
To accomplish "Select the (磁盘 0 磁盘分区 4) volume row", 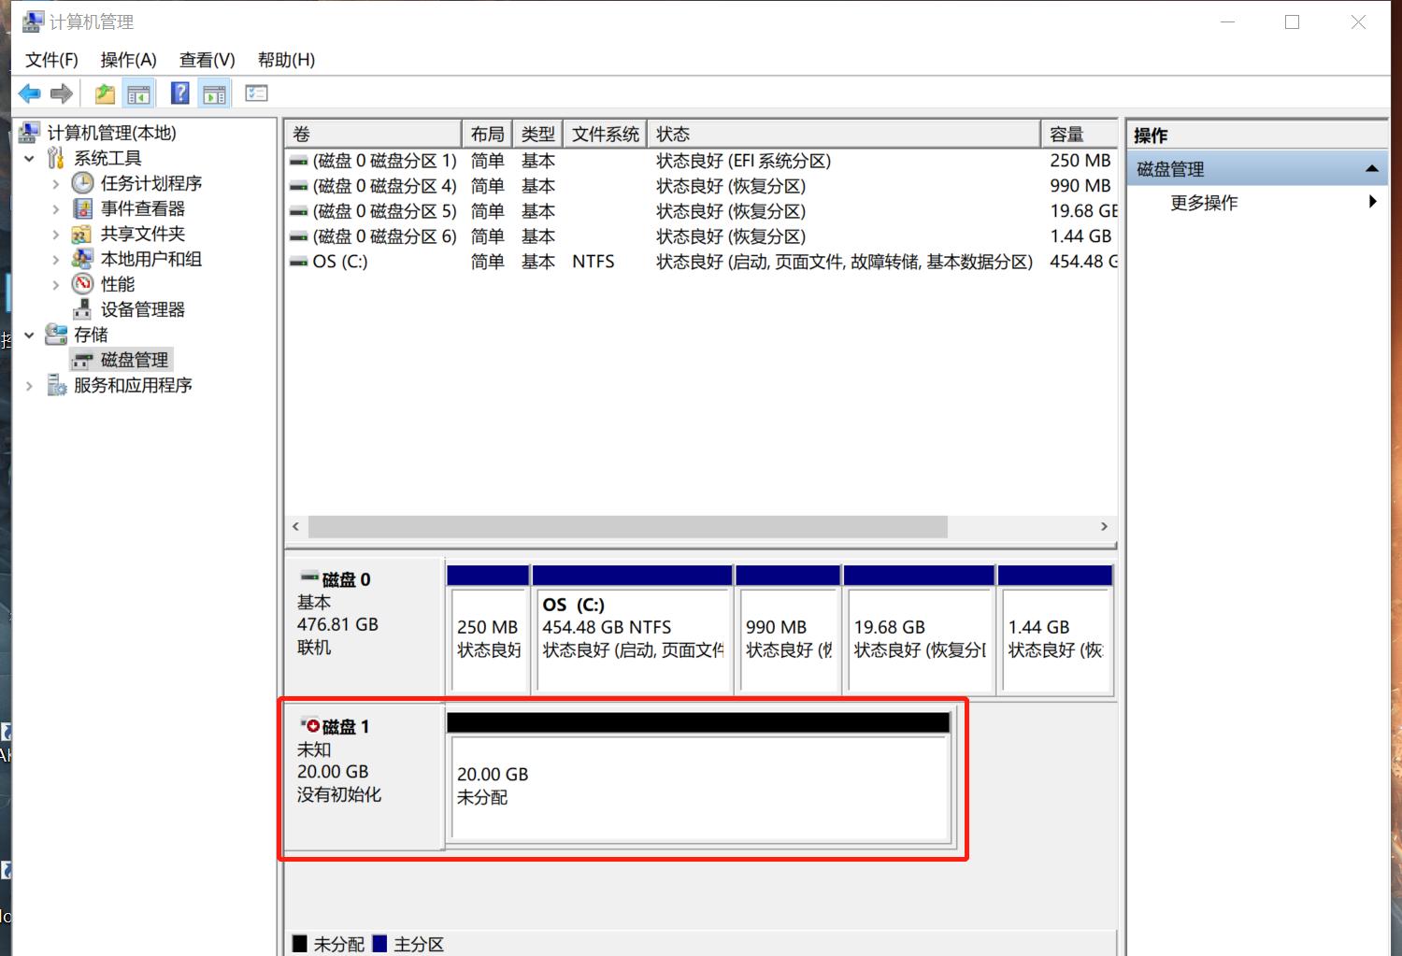I will tap(702, 186).
